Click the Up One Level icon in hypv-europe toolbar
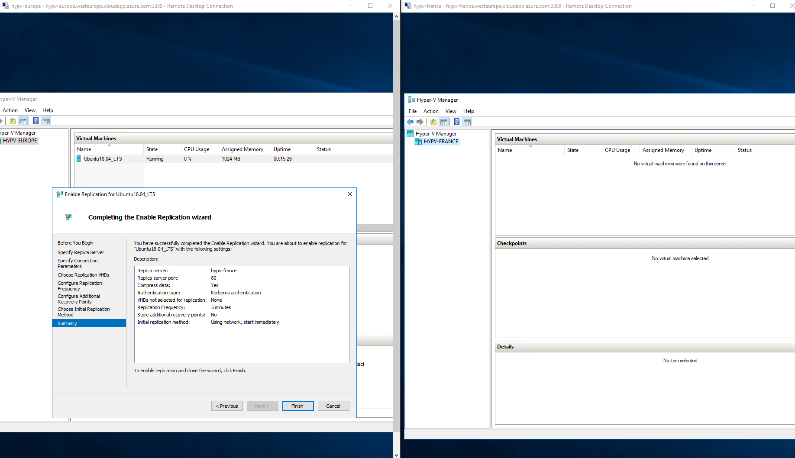 [13, 121]
